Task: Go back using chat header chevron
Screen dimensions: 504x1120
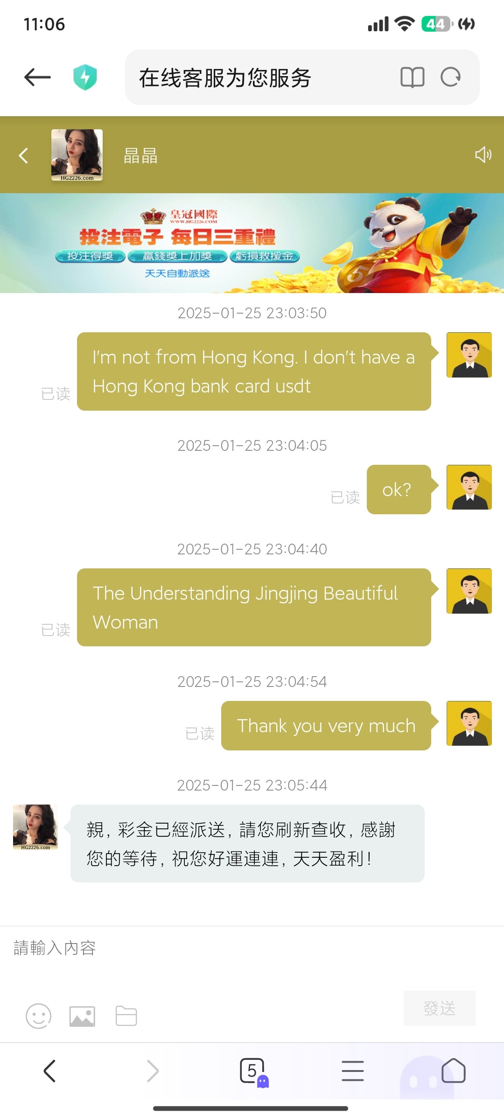Action: 23,155
